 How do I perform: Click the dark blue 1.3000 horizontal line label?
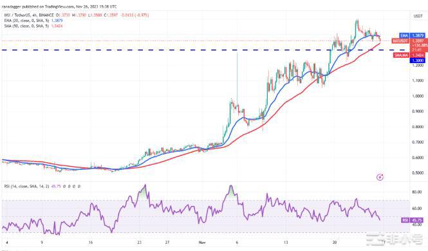(x=418, y=60)
